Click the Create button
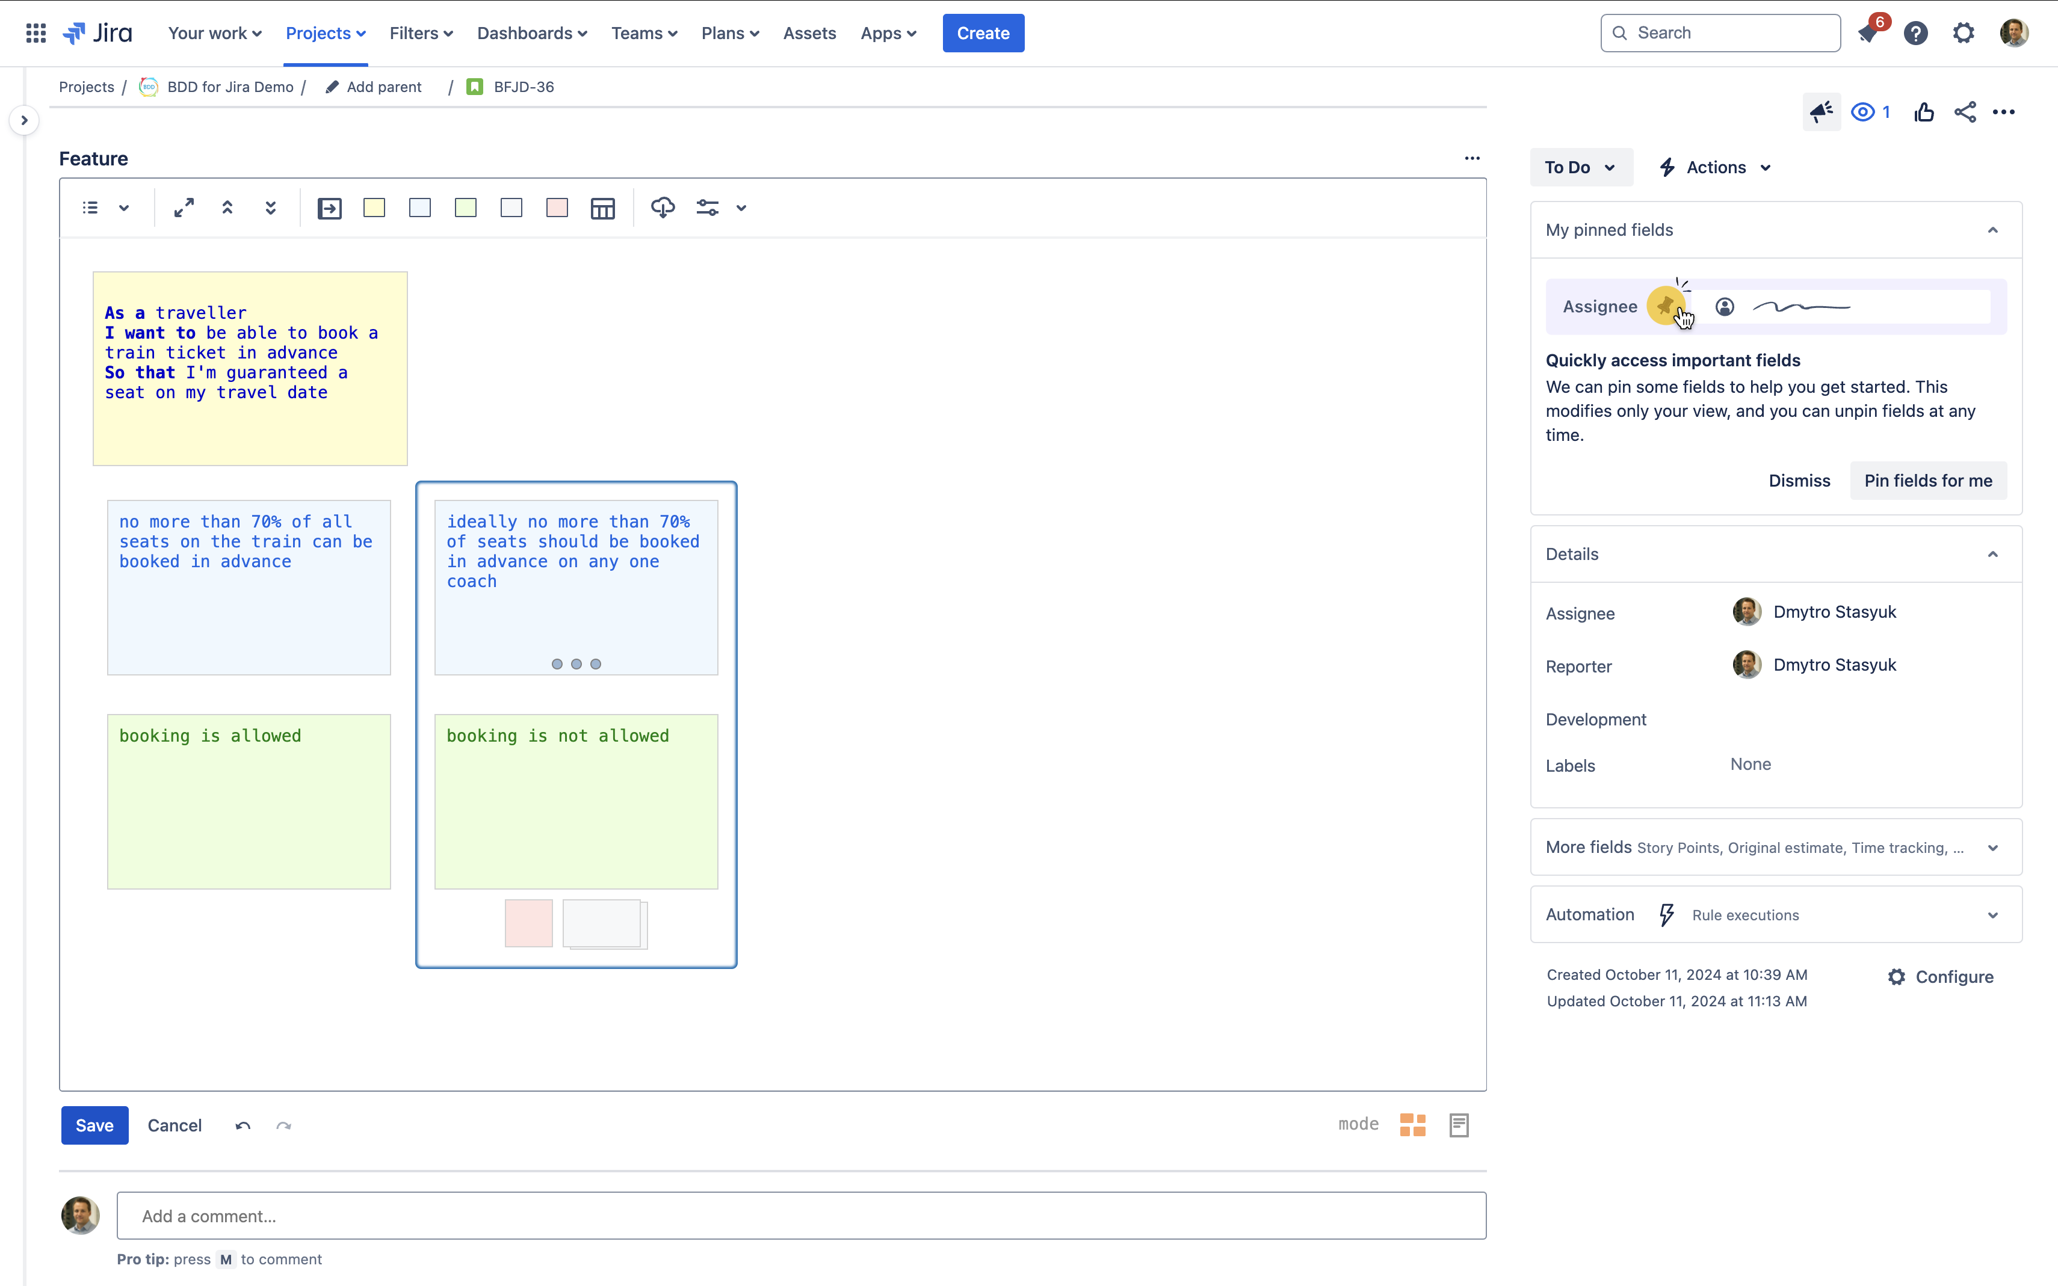Screen dimensions: 2058x1286 [983, 33]
